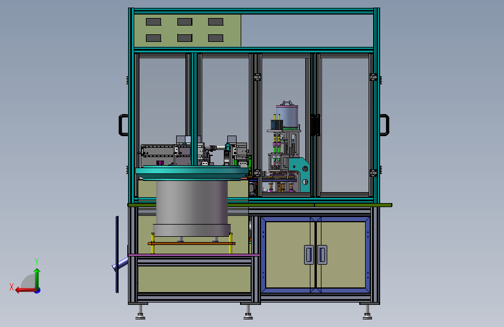The height and width of the screenshot is (327, 504).
Task: Select the black handle on the machine's right side
Action: (x=384, y=125)
